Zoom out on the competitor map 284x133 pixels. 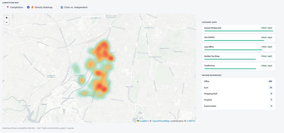[7, 22]
